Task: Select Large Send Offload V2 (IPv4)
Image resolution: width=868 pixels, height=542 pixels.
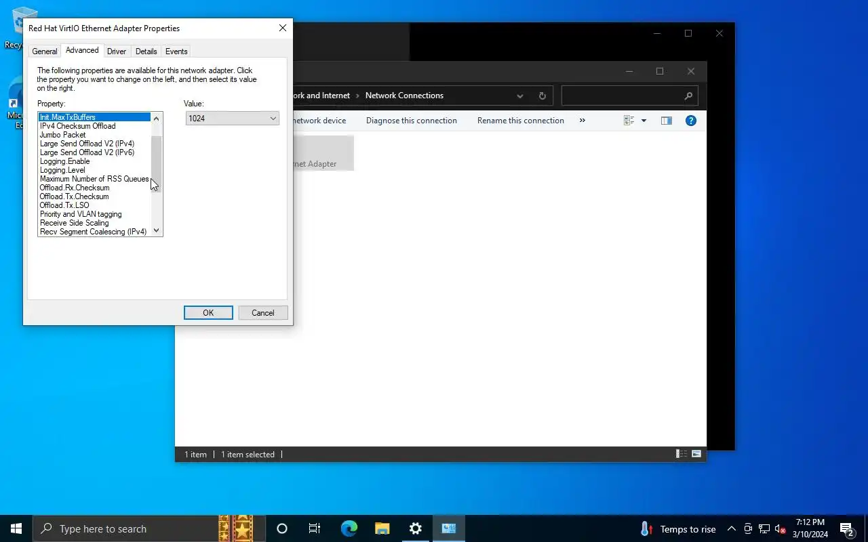Action: (94, 144)
